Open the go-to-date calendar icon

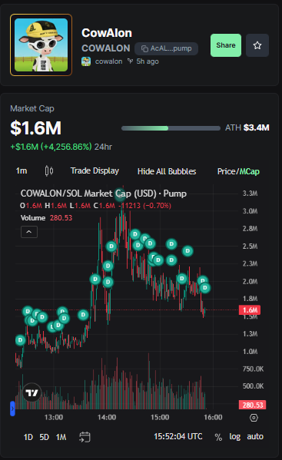coord(85,437)
